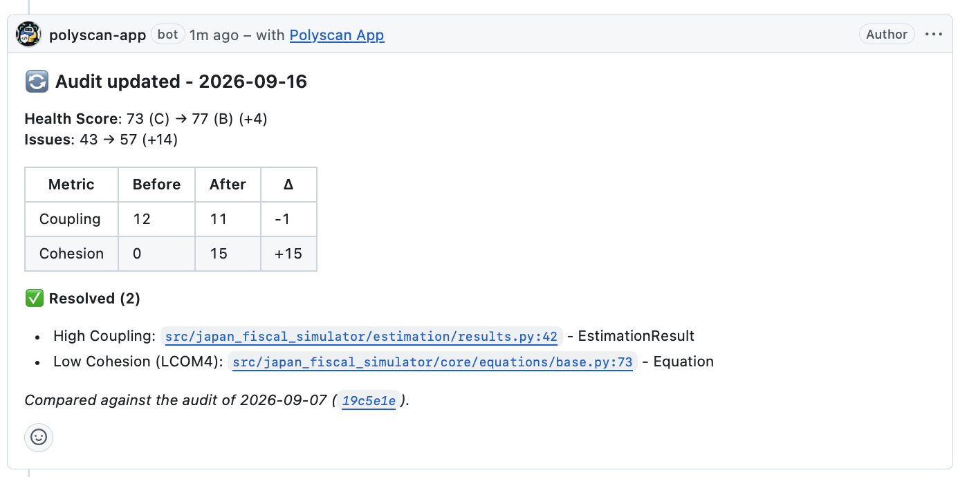
Task: Select the Before column header
Action: [x=156, y=185]
